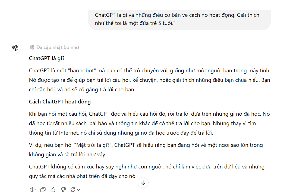Give the response a thumbs down
The image size is (287, 195).
pyautogui.click(x=63, y=190)
